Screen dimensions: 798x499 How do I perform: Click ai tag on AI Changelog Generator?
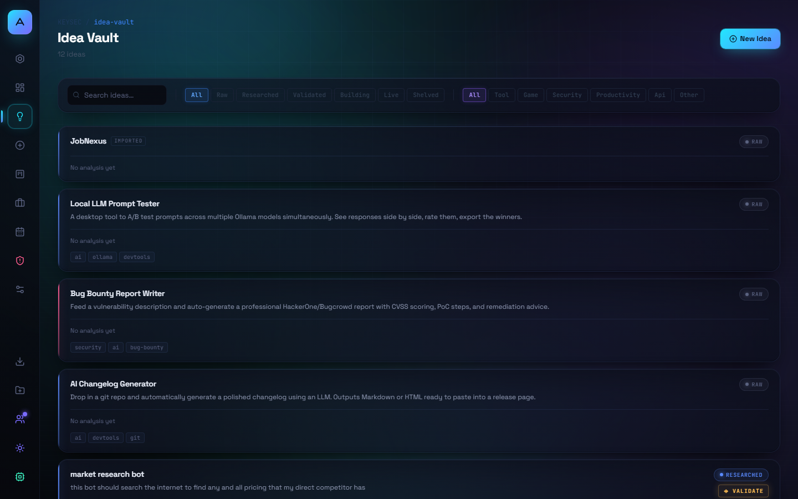(x=78, y=438)
